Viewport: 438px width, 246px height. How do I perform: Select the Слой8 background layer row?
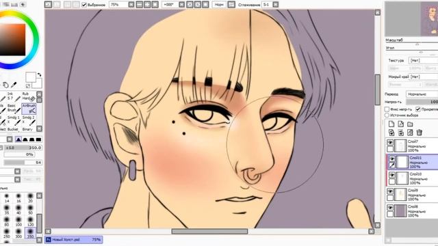point(412,211)
